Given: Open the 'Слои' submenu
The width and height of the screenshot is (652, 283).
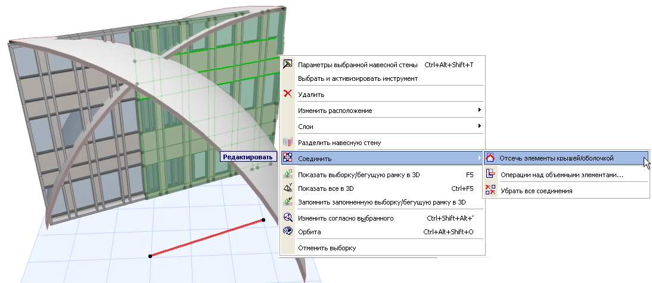Looking at the screenshot, I should [x=383, y=126].
